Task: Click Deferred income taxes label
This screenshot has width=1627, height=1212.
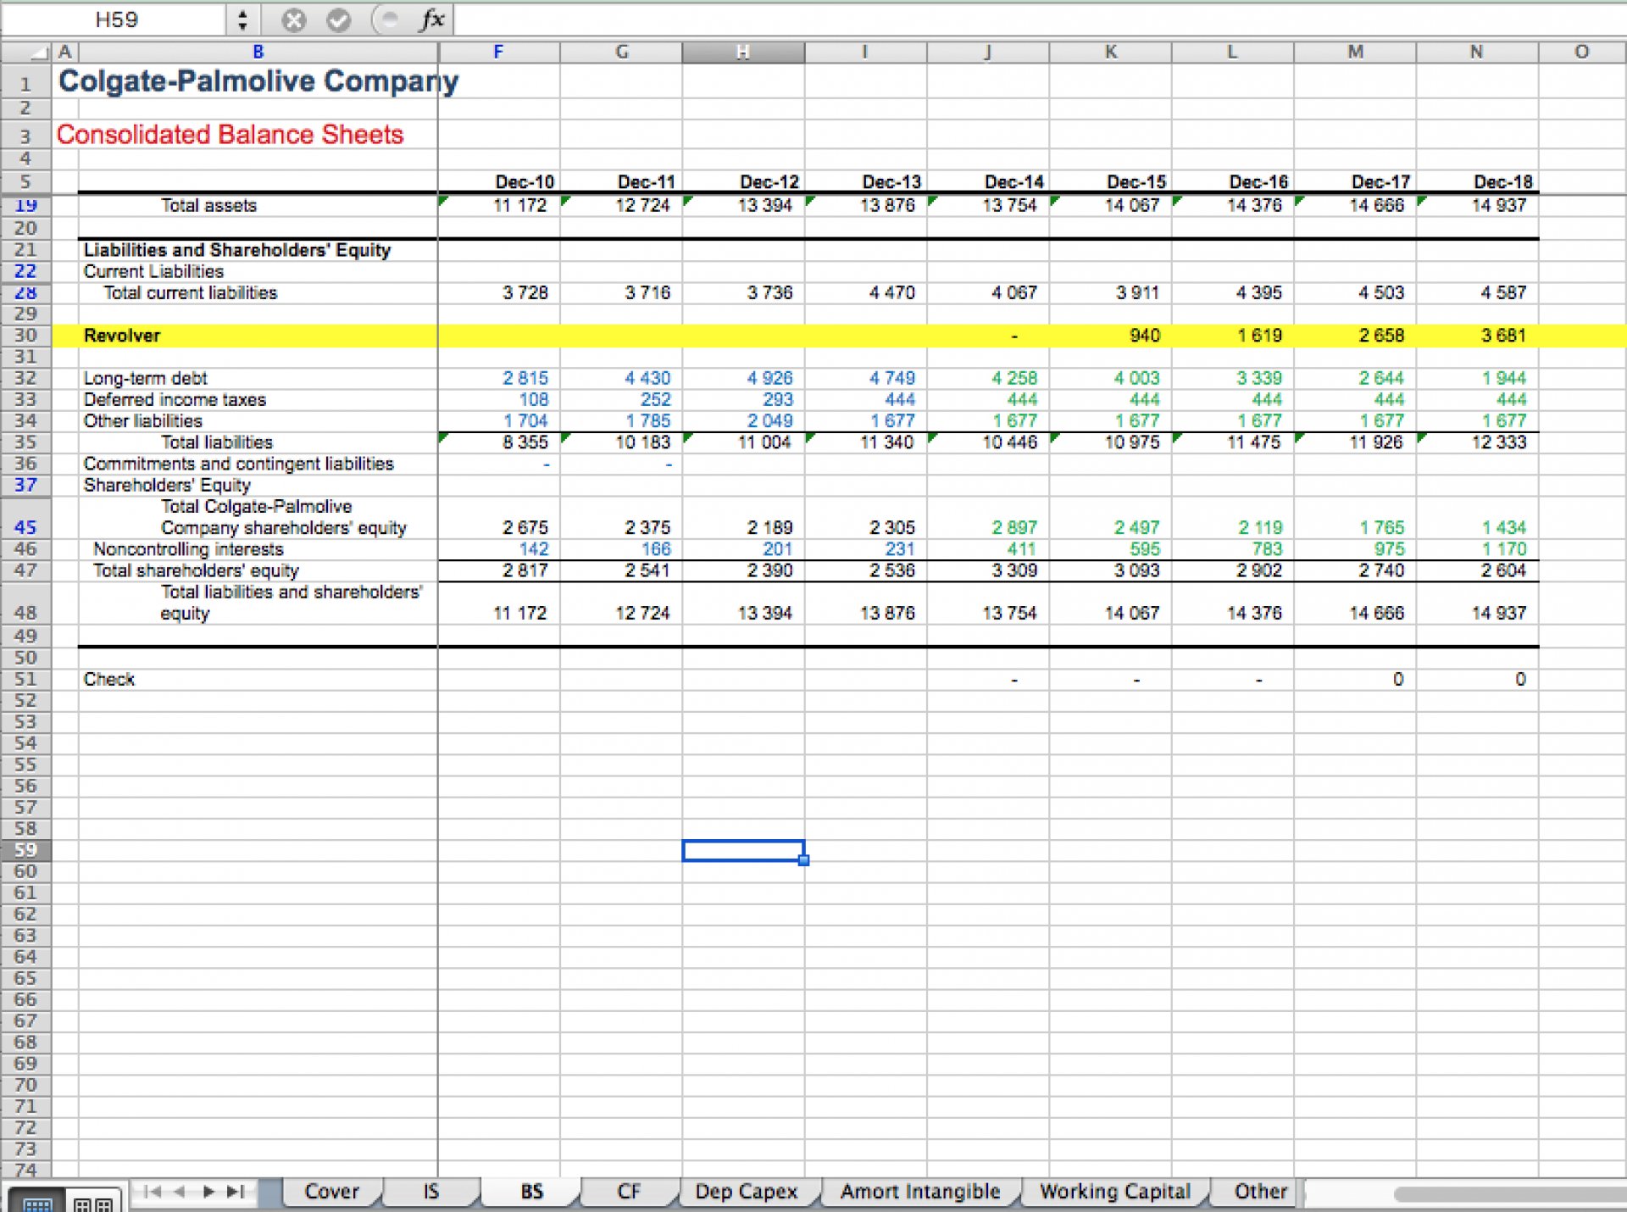Action: [175, 399]
